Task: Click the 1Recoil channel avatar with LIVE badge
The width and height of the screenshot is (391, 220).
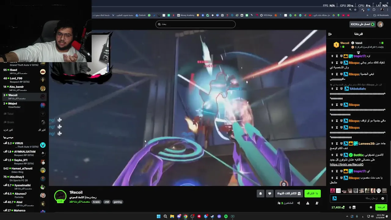Action: tap(60, 196)
